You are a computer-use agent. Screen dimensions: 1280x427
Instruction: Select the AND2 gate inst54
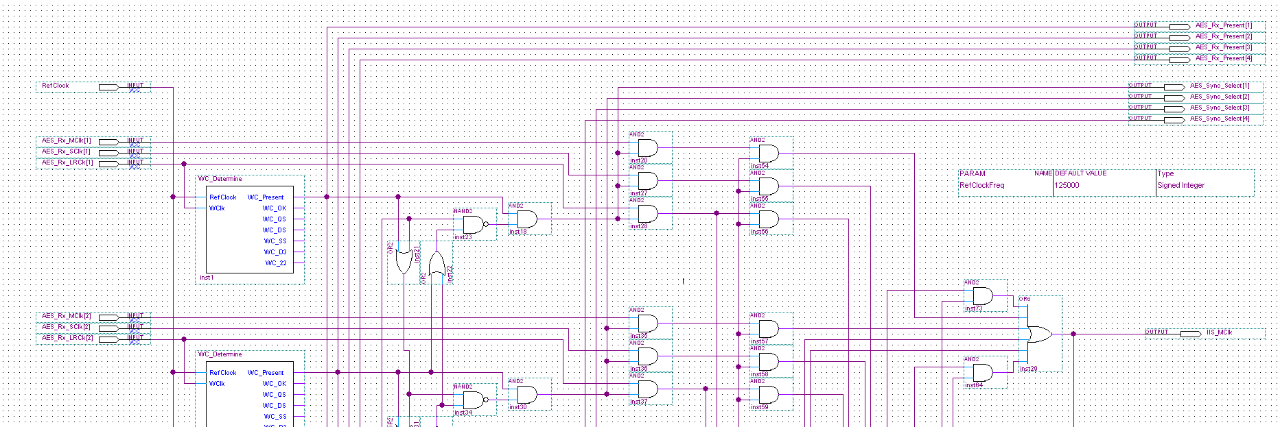point(770,153)
